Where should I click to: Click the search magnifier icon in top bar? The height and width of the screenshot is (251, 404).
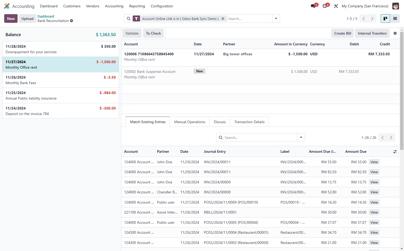(129, 19)
